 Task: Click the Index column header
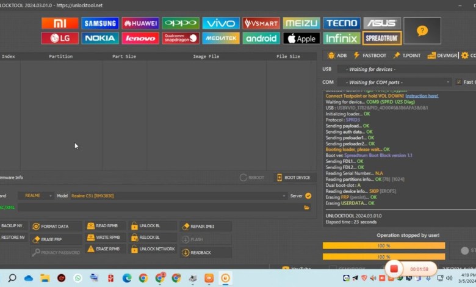(x=8, y=56)
